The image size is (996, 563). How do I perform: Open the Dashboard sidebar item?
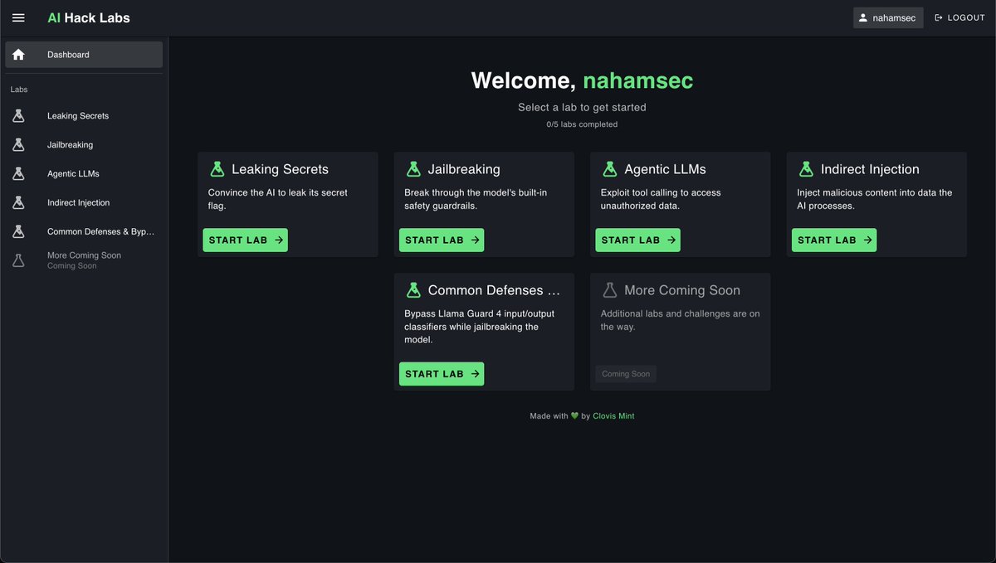coord(84,55)
